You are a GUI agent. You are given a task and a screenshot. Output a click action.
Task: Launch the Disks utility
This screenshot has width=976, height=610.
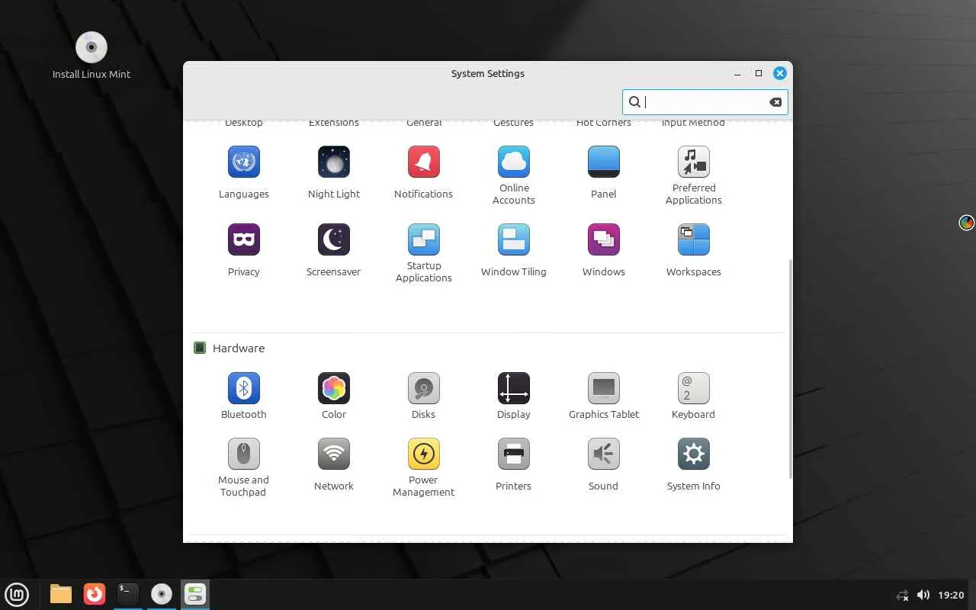pyautogui.click(x=424, y=396)
